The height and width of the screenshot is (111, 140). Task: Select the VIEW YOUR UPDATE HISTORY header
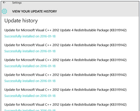pyautogui.click(x=34, y=11)
